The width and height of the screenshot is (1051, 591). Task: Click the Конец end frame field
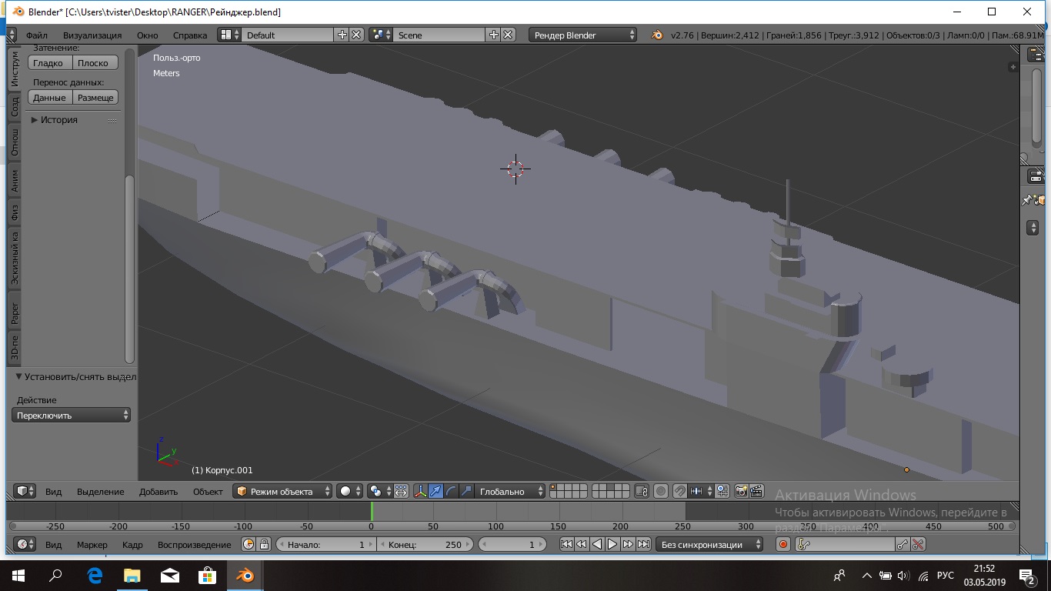point(425,544)
